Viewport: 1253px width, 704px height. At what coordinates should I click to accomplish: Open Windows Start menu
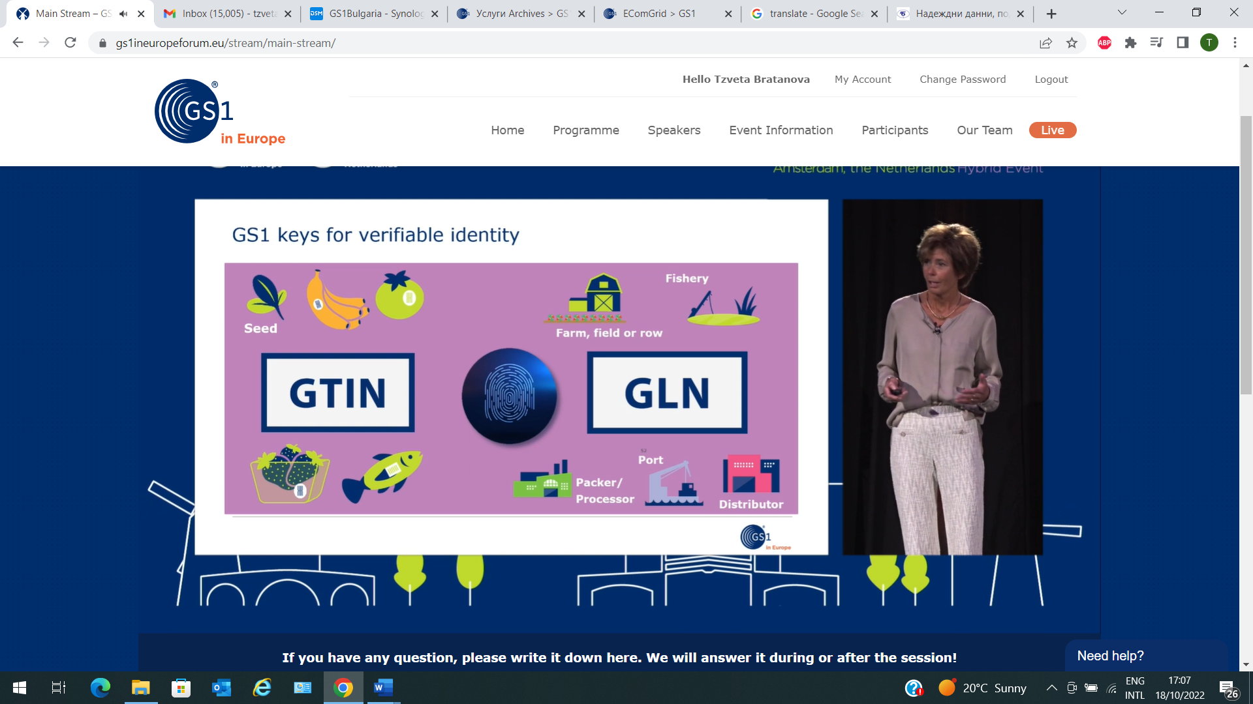tap(20, 688)
